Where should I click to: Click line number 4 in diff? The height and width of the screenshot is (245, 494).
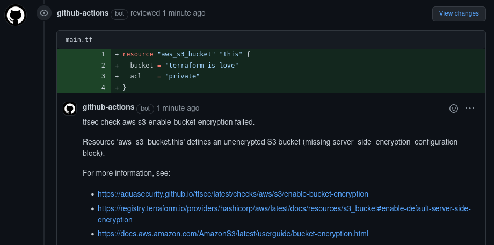103,88
